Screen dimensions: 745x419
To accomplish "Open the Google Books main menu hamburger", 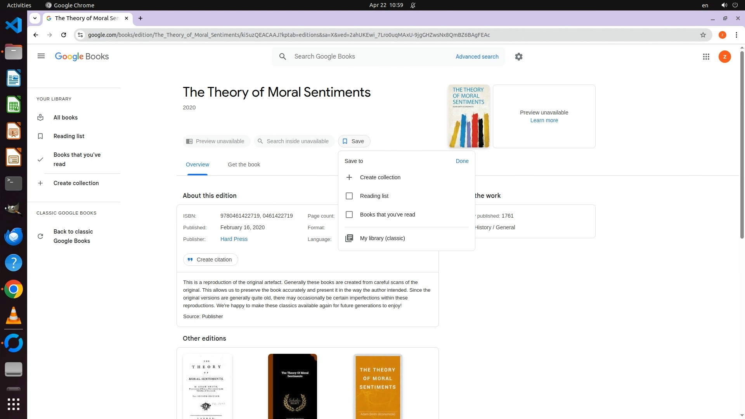I will [41, 56].
